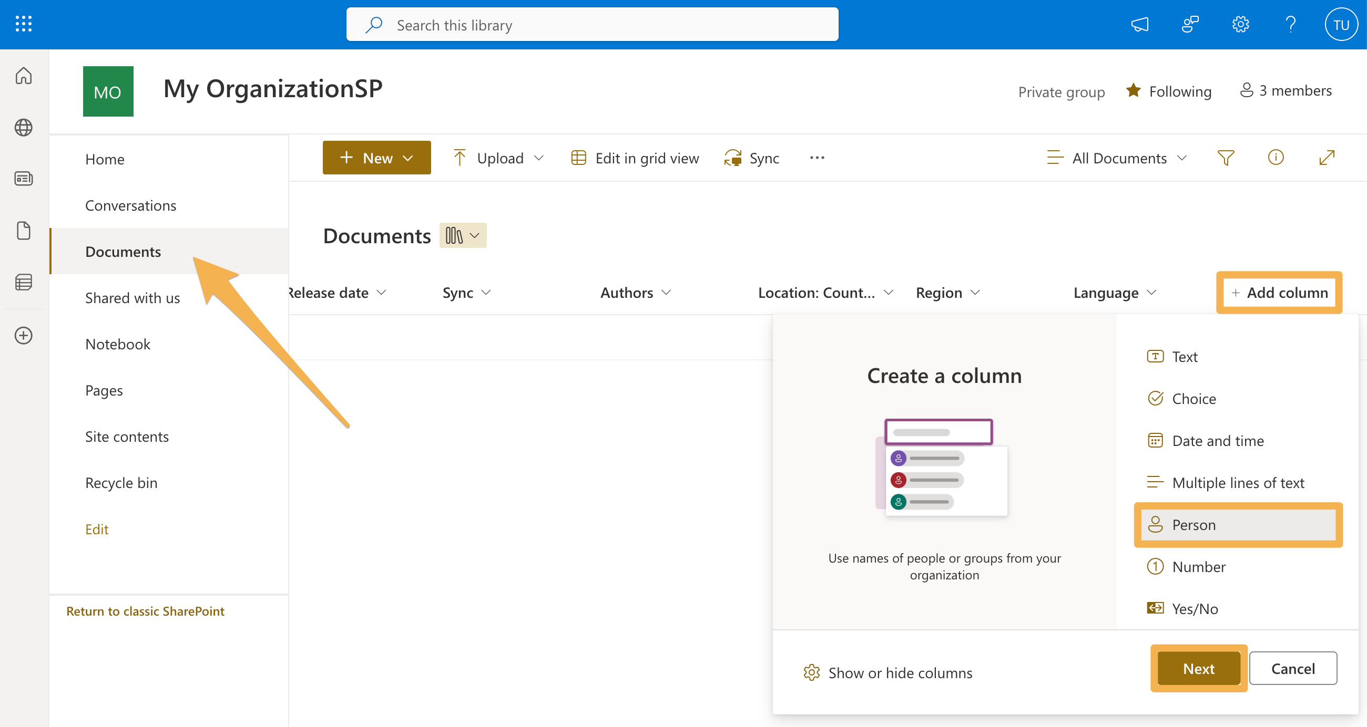Screen dimensions: 1367x727
Task: Toggle Following for My OrganizationSP
Action: pyautogui.click(x=1169, y=91)
